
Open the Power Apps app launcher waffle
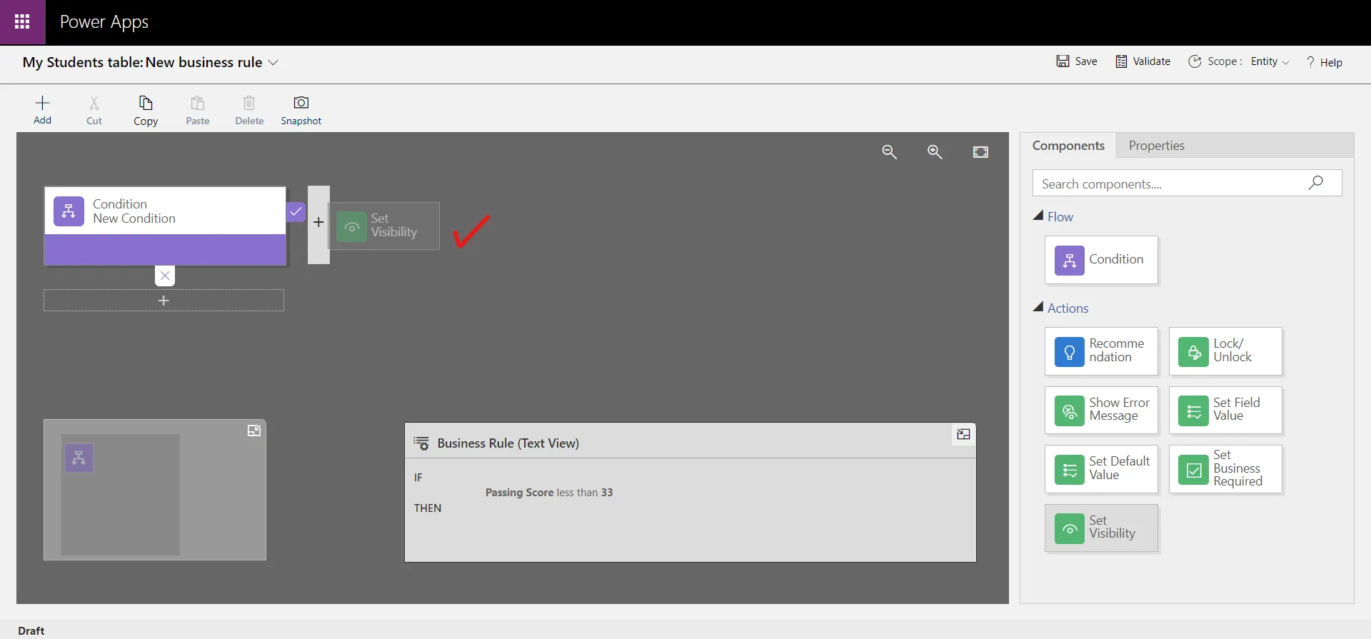pyautogui.click(x=22, y=22)
